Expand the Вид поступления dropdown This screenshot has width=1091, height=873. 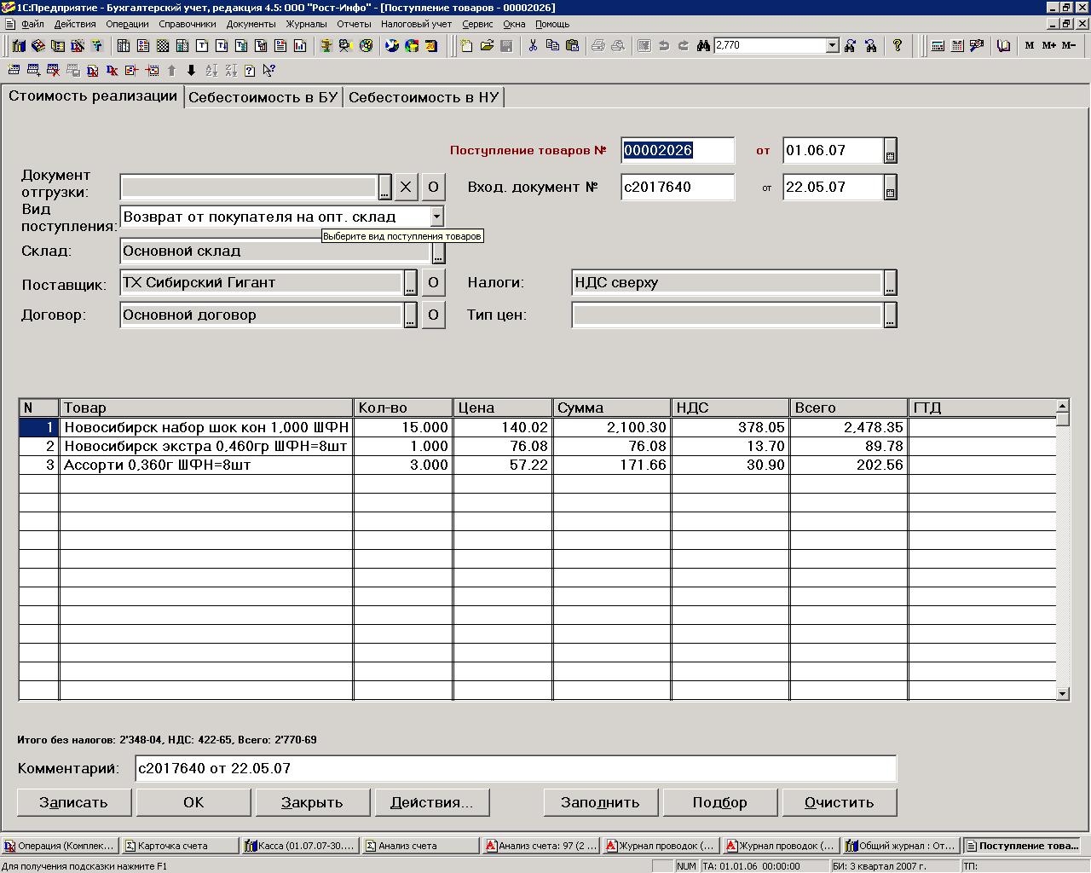point(436,217)
